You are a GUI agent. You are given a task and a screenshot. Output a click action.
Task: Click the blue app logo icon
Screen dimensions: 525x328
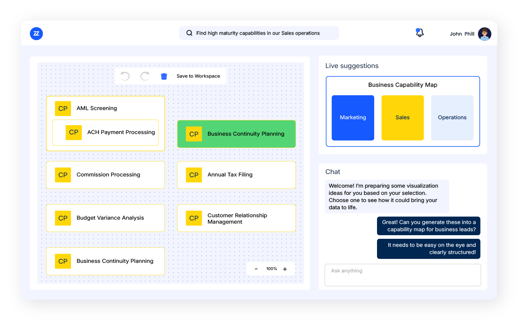pyautogui.click(x=36, y=34)
